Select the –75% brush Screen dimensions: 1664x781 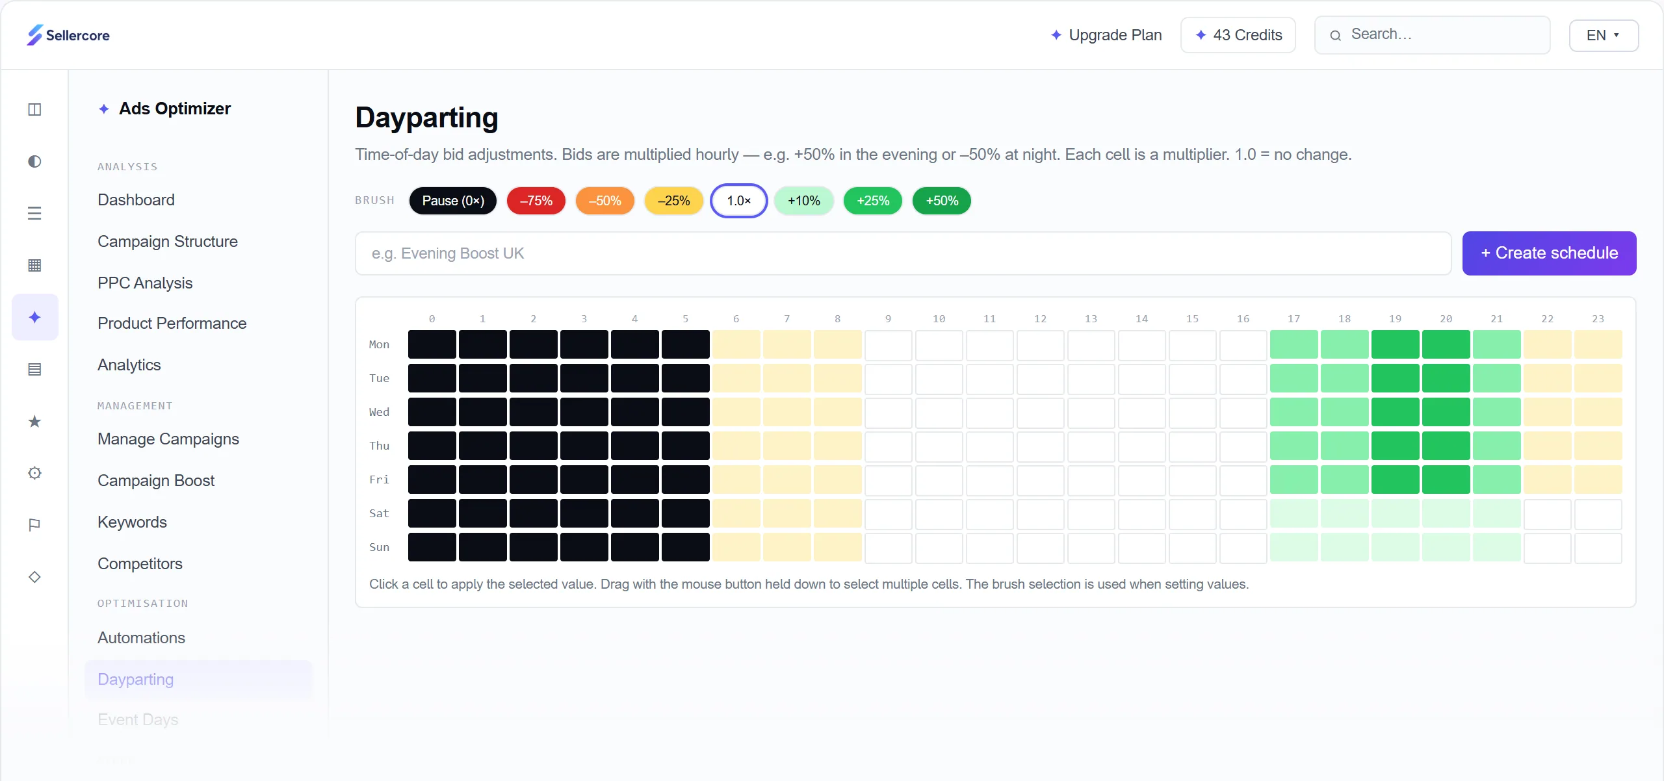click(536, 201)
